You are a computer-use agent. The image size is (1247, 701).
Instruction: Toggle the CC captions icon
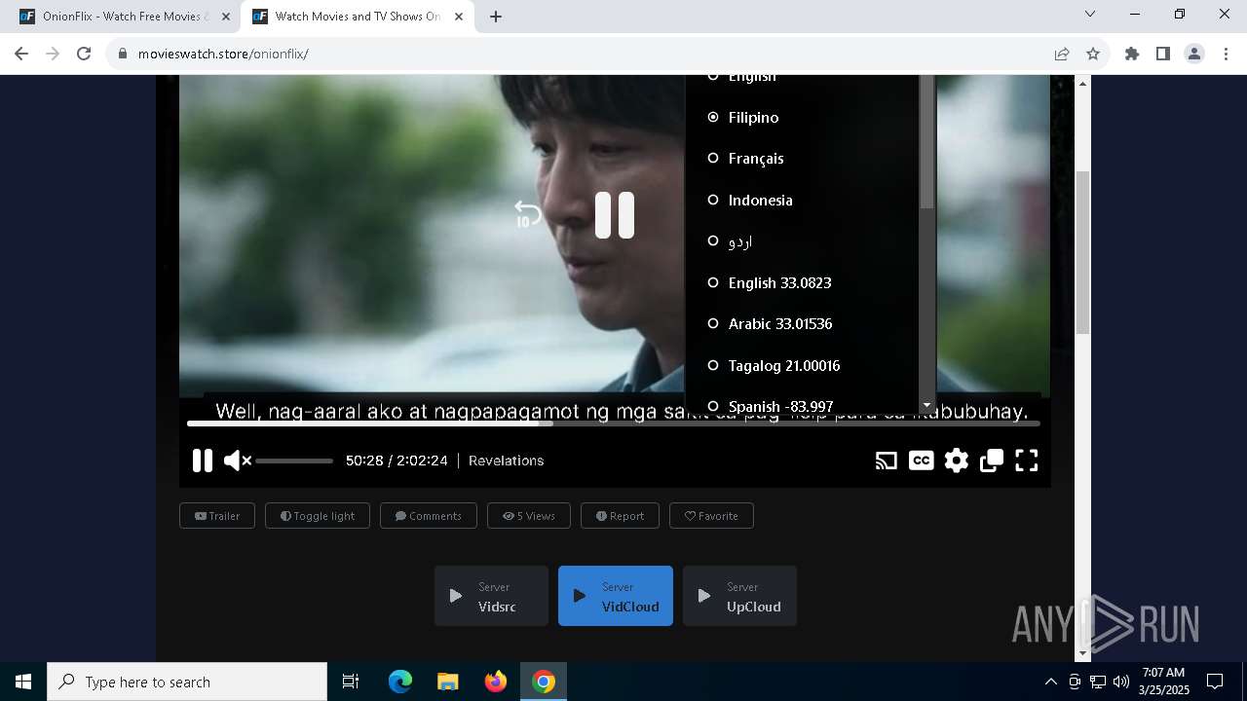(921, 461)
